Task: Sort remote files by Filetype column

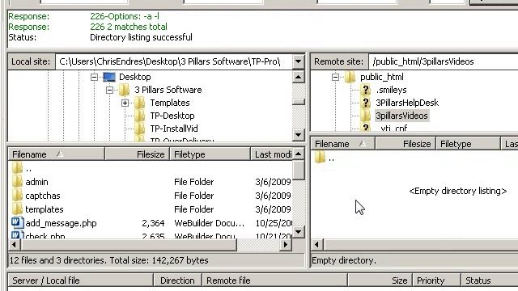Action: [x=468, y=144]
